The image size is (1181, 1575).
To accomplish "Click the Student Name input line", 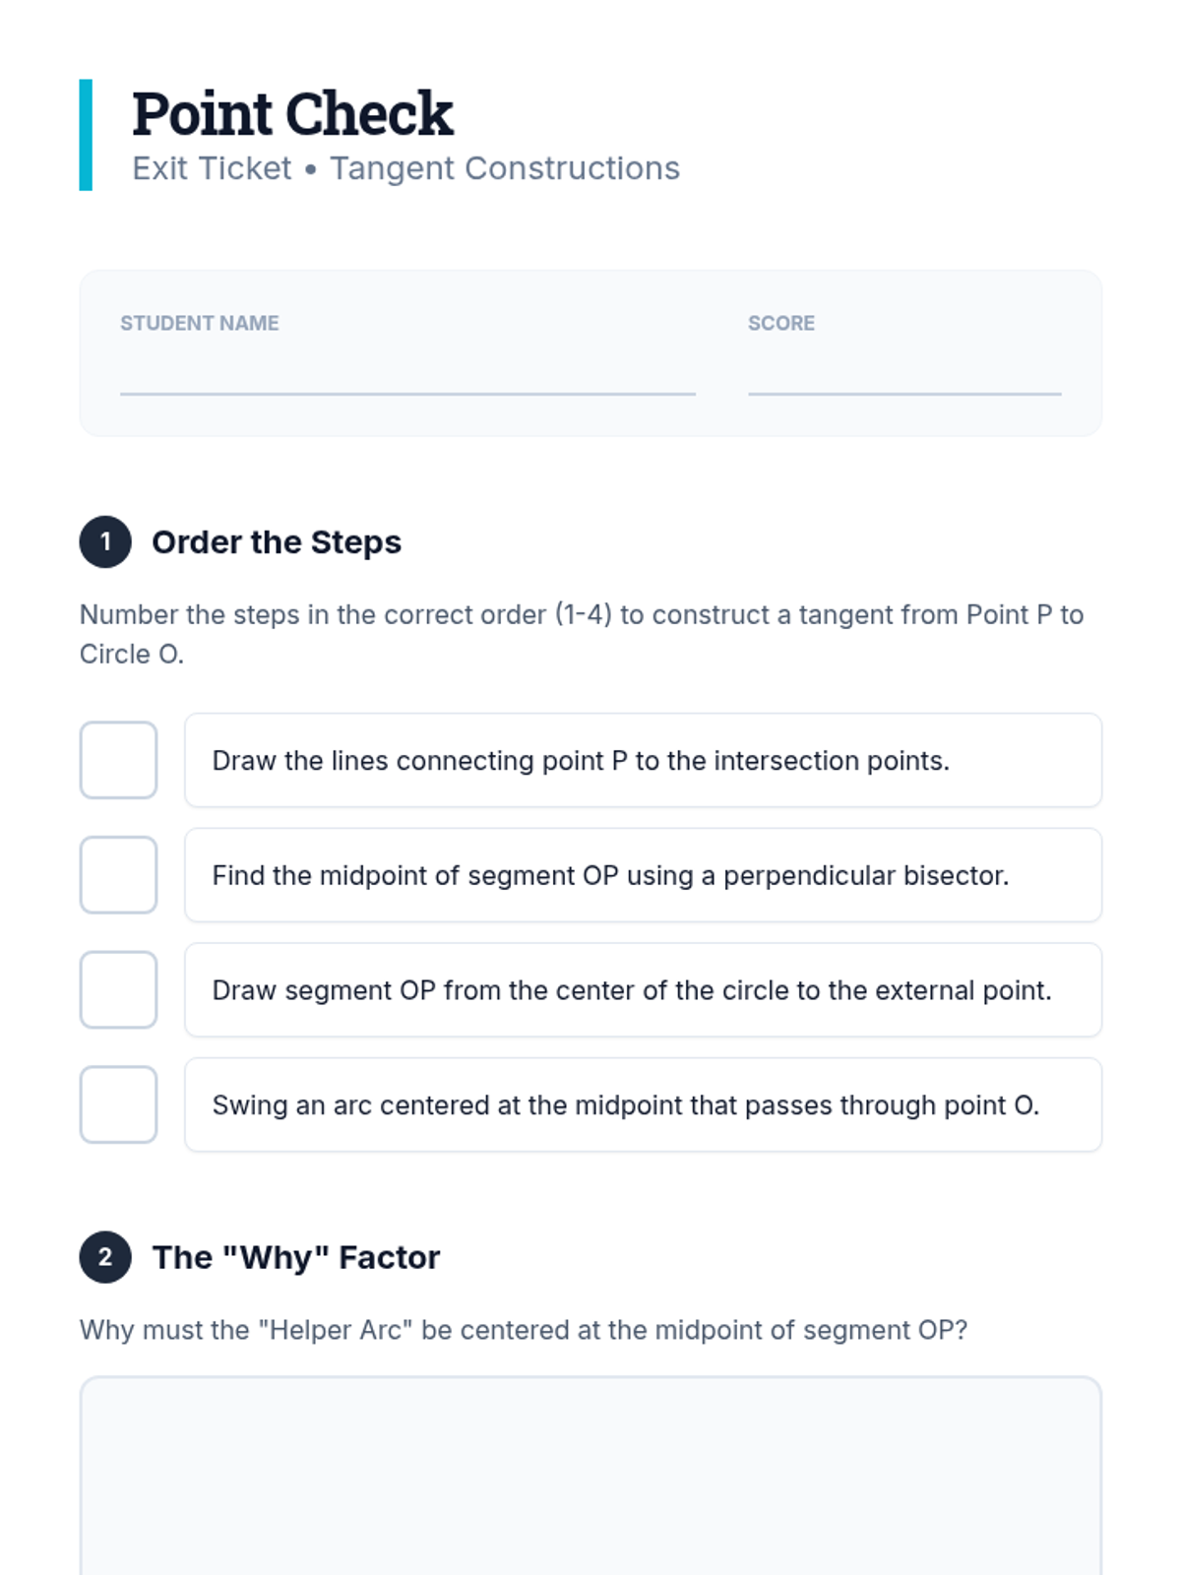I will click(407, 377).
